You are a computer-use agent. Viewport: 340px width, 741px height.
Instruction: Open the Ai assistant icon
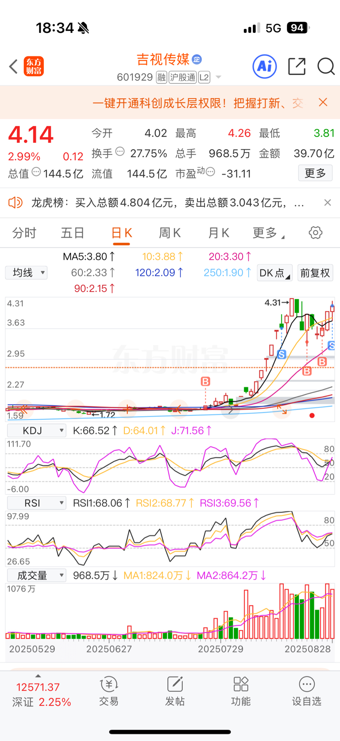tap(265, 67)
